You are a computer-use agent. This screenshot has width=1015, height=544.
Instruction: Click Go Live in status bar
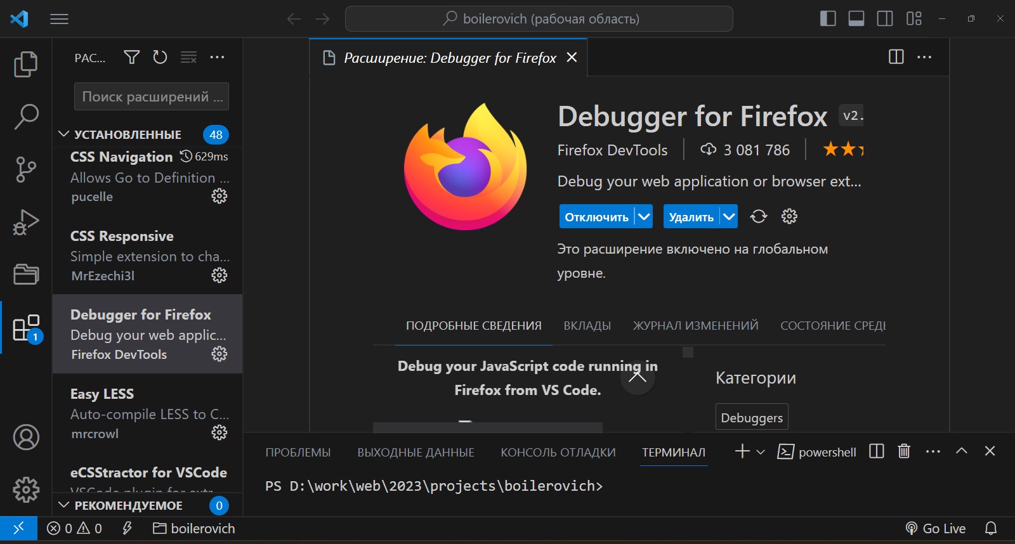coord(936,528)
